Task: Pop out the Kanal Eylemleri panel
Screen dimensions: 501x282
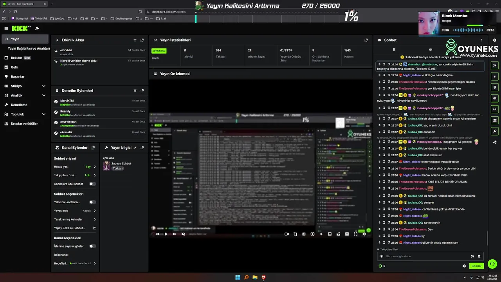Action: (x=93, y=148)
